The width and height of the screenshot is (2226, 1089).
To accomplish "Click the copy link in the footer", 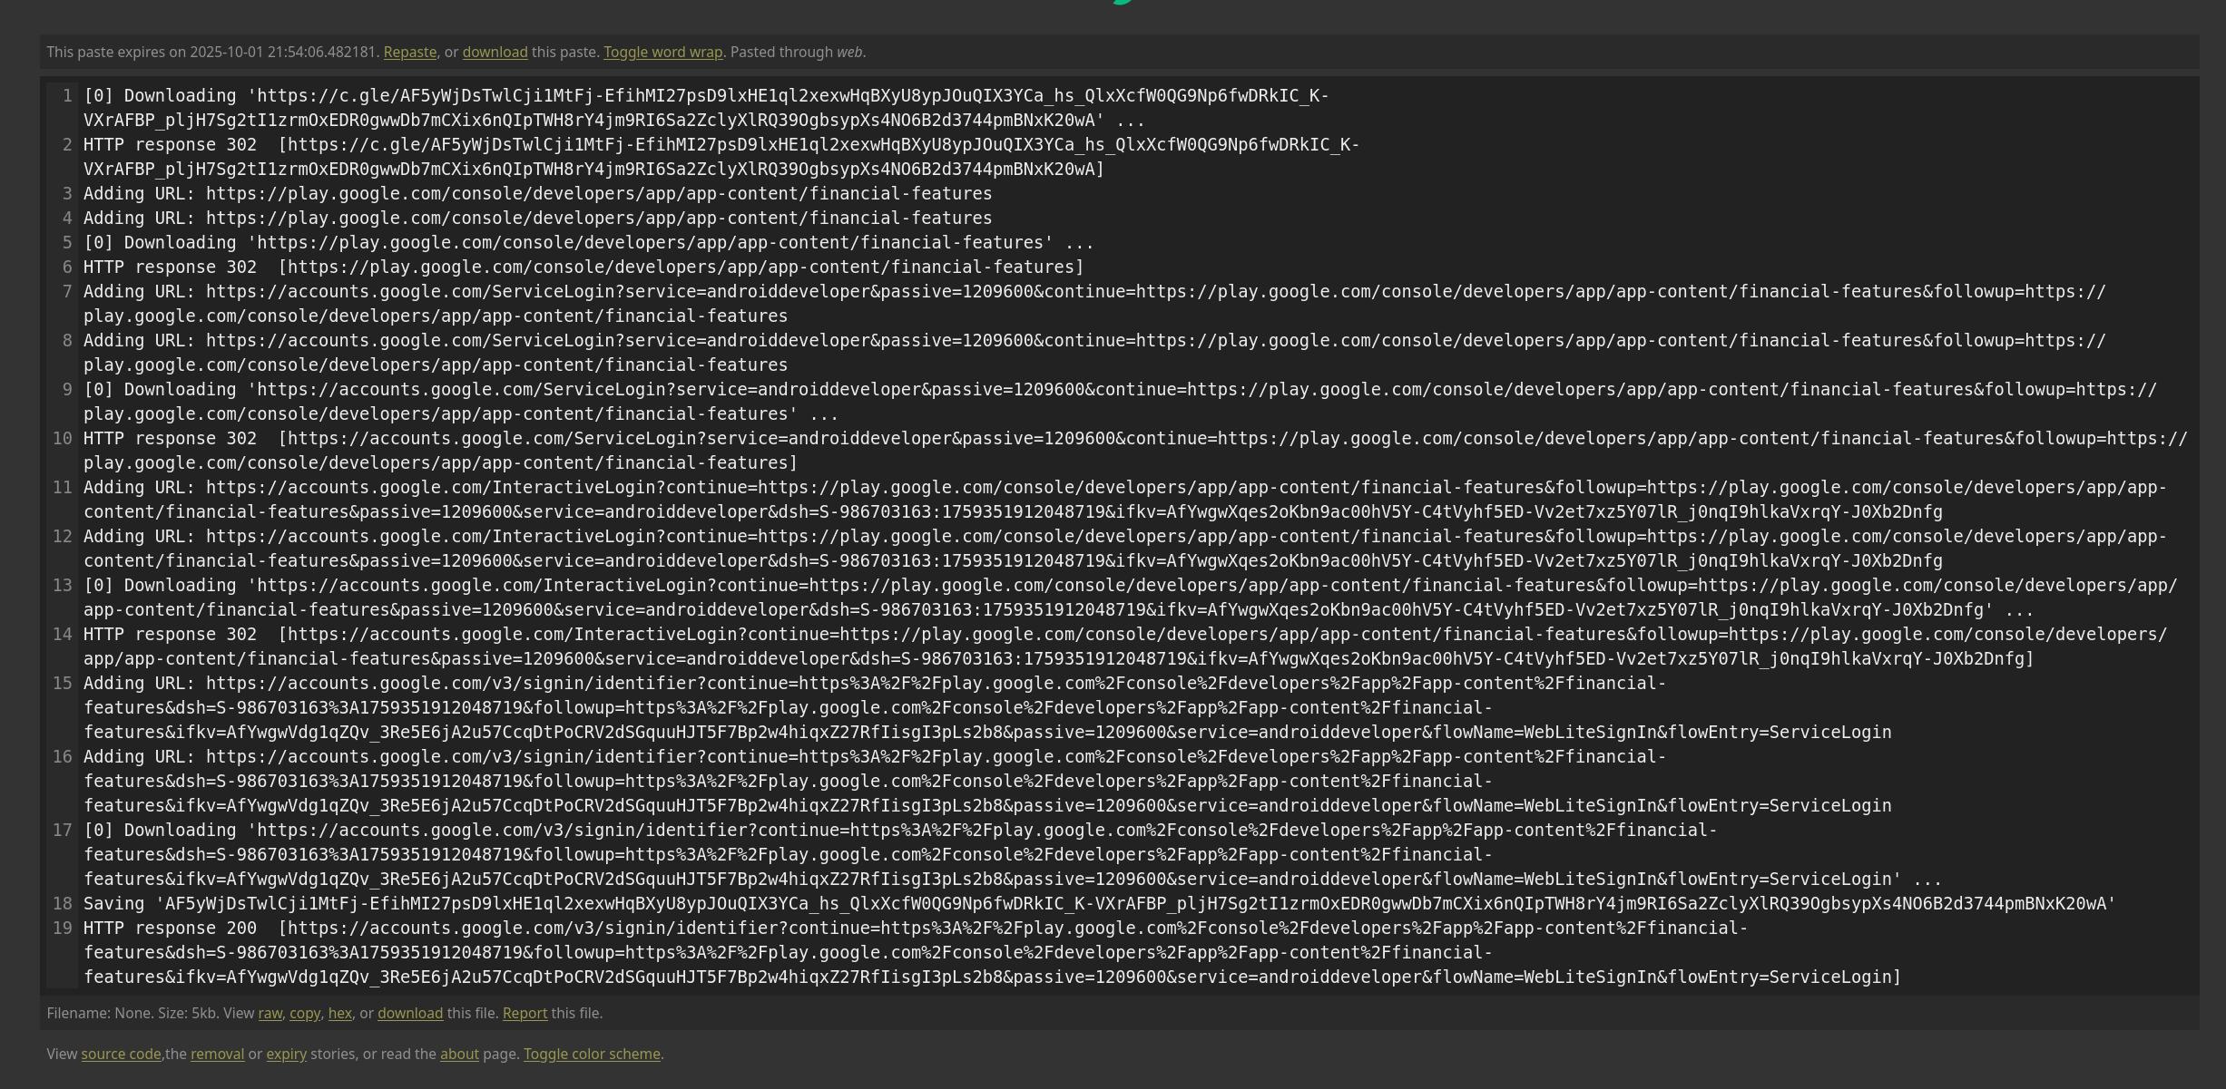I will 304,1014.
